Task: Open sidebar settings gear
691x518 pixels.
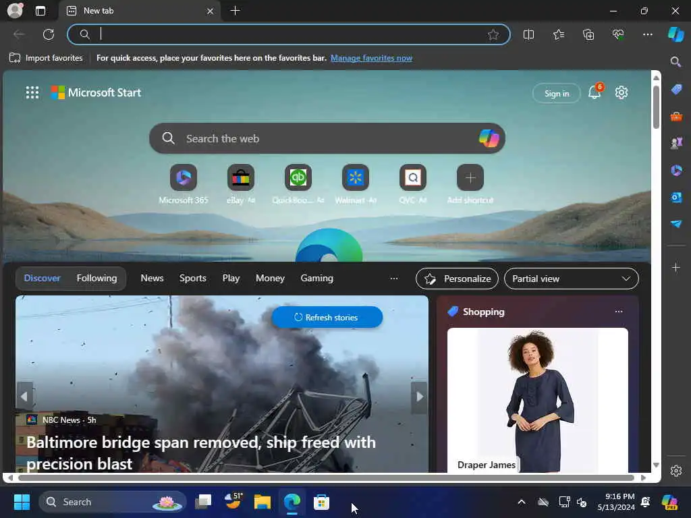Action: coord(676,471)
